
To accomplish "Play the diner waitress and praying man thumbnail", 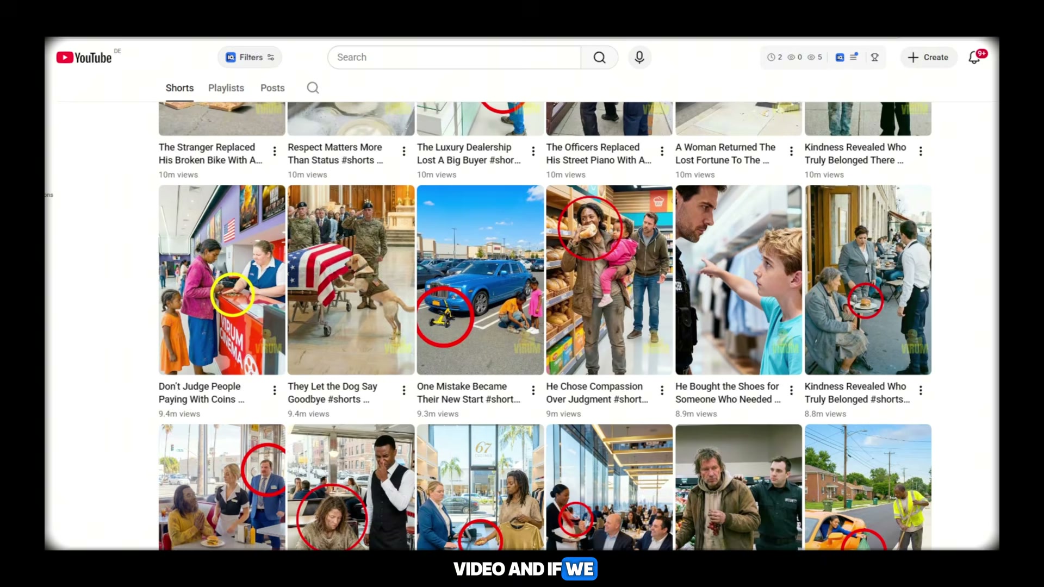I will point(222,487).
